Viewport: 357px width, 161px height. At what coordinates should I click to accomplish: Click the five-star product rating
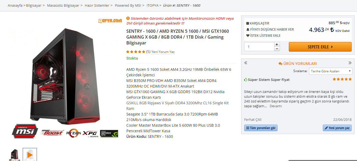point(136,52)
